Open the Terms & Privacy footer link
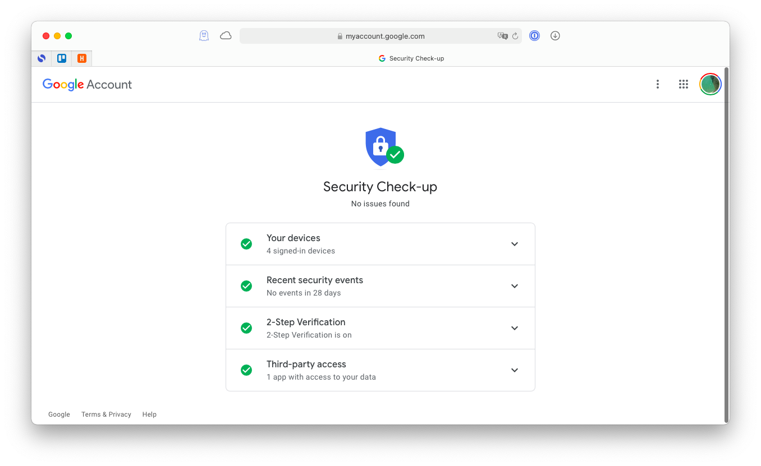The height and width of the screenshot is (466, 761). pyautogui.click(x=106, y=414)
